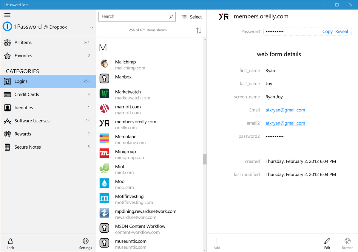
Task: Click the email2 atxryan@gmail.com link
Action: [285, 123]
